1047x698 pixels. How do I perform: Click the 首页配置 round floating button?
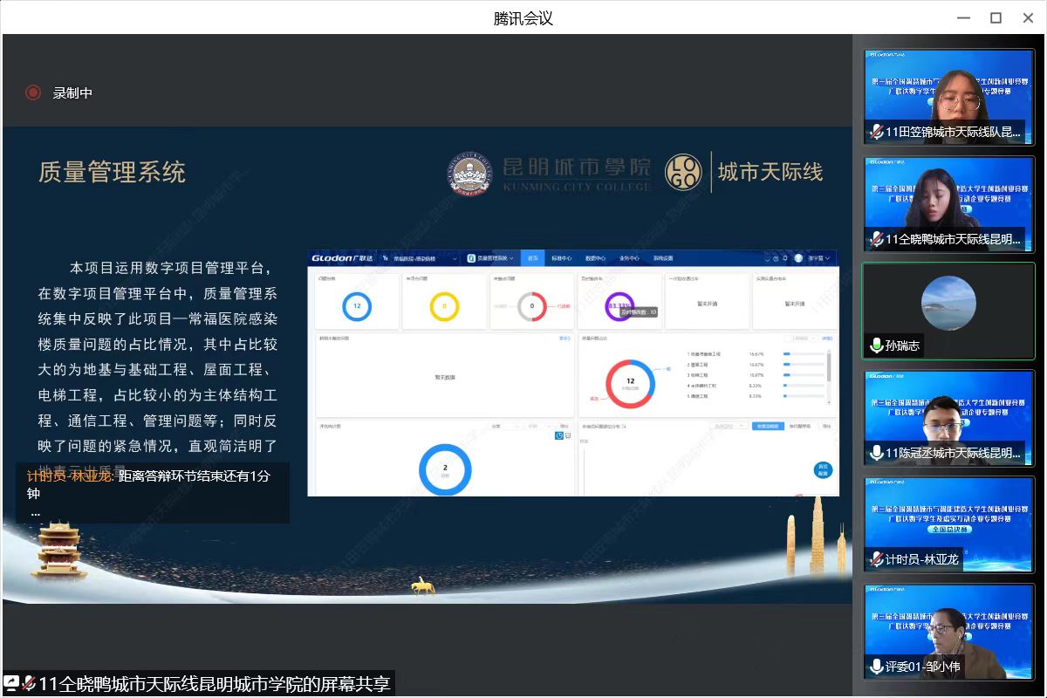[821, 469]
